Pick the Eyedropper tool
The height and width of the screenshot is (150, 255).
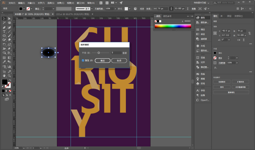(x=4, y=62)
